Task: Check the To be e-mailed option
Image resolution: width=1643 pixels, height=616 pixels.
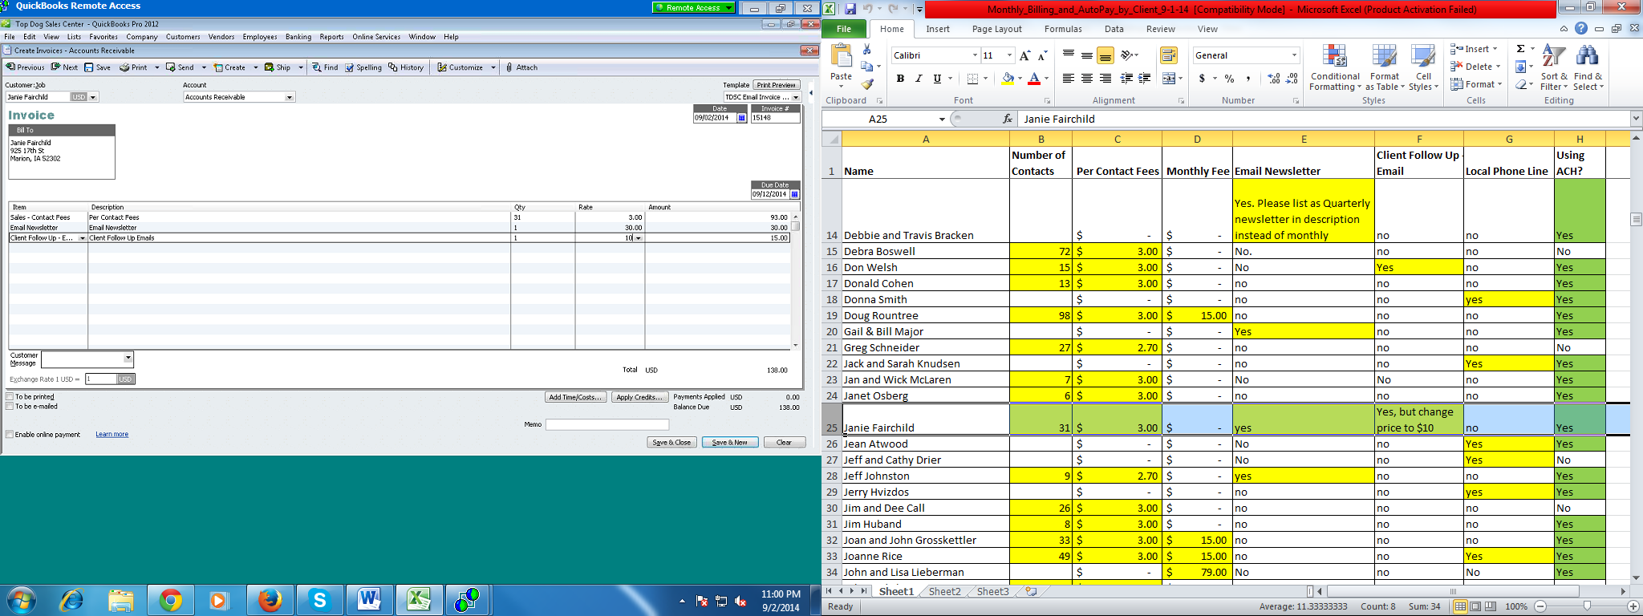Action: pyautogui.click(x=10, y=407)
